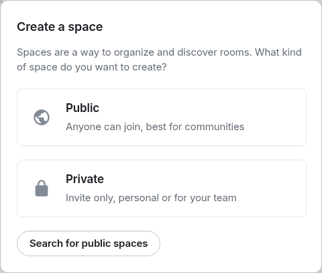Click "Anyone can join, best for communities" text
322x273 pixels.
155,127
